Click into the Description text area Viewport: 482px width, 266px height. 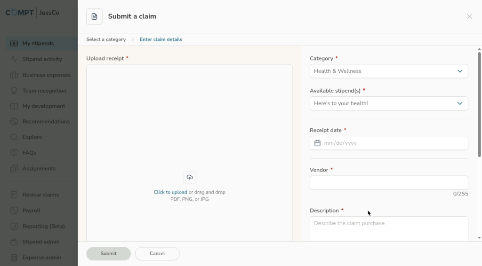point(388,229)
